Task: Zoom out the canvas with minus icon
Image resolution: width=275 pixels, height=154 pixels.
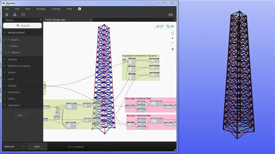Action: coord(173,43)
